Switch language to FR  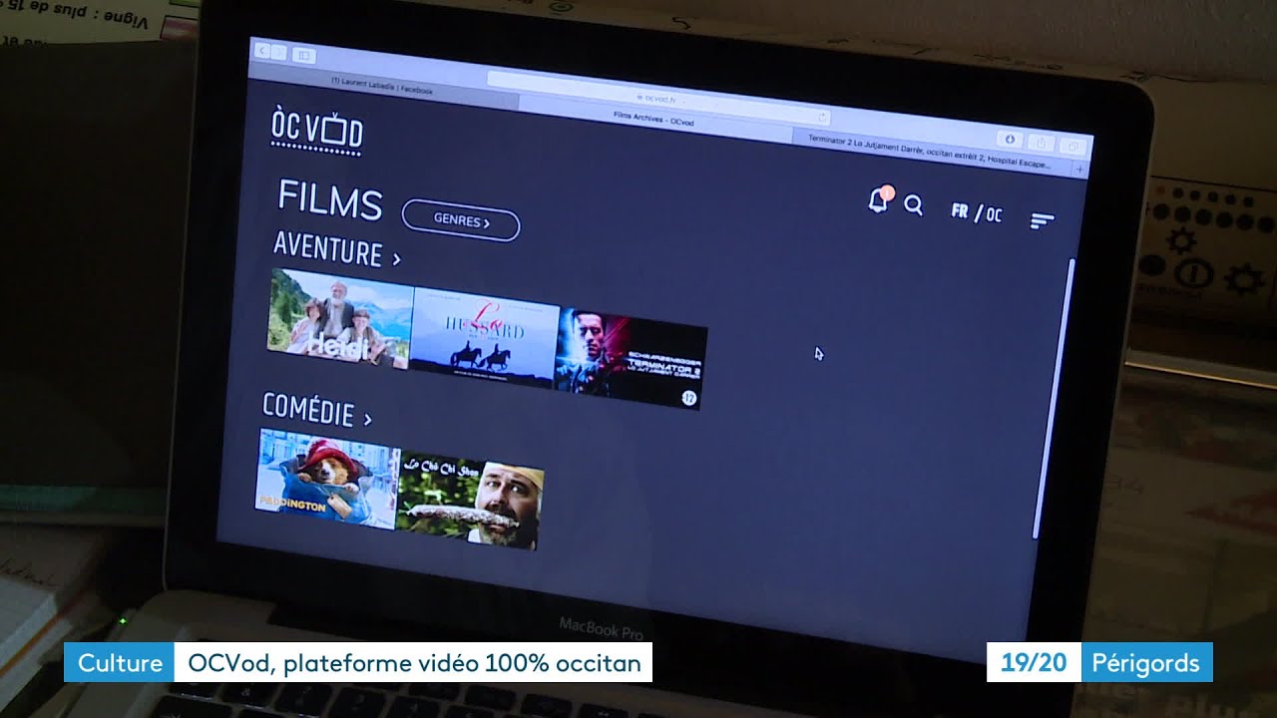(960, 210)
